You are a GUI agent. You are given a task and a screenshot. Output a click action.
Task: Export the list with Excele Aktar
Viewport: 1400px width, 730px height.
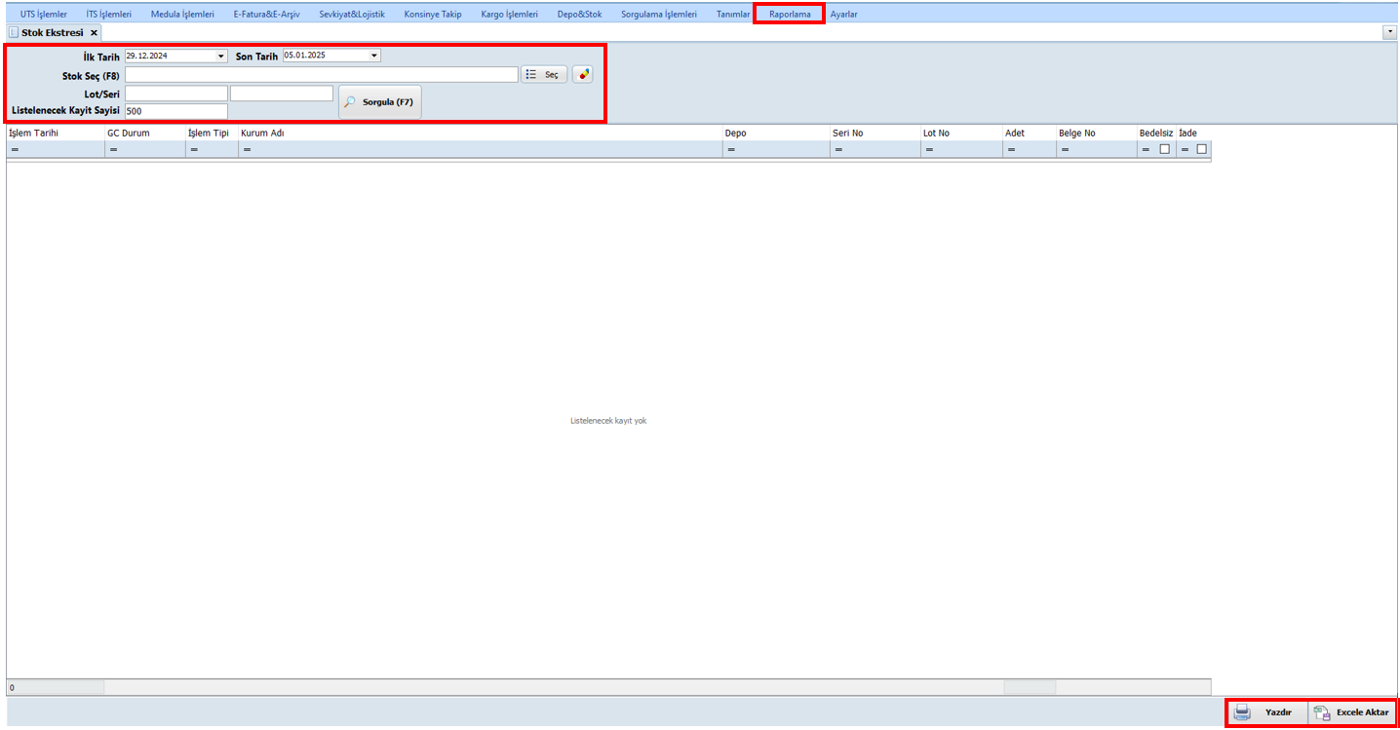1351,712
